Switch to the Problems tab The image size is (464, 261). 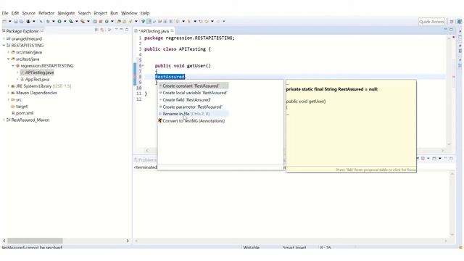pyautogui.click(x=145, y=159)
